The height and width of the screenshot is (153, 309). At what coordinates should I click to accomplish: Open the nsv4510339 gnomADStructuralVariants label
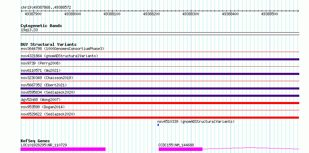point(196,121)
